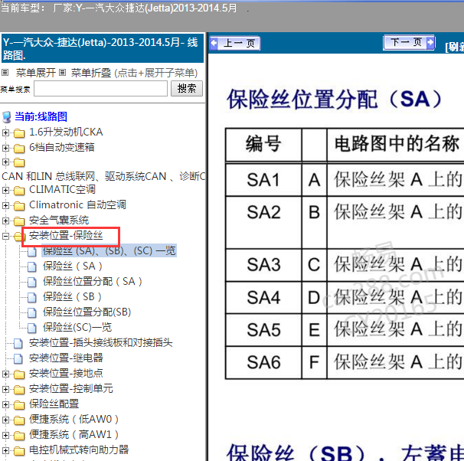Image resolution: width=464 pixels, height=461 pixels.
Task: Click page icon beside 保险丝位置分配(SB)
Action: 32,313
